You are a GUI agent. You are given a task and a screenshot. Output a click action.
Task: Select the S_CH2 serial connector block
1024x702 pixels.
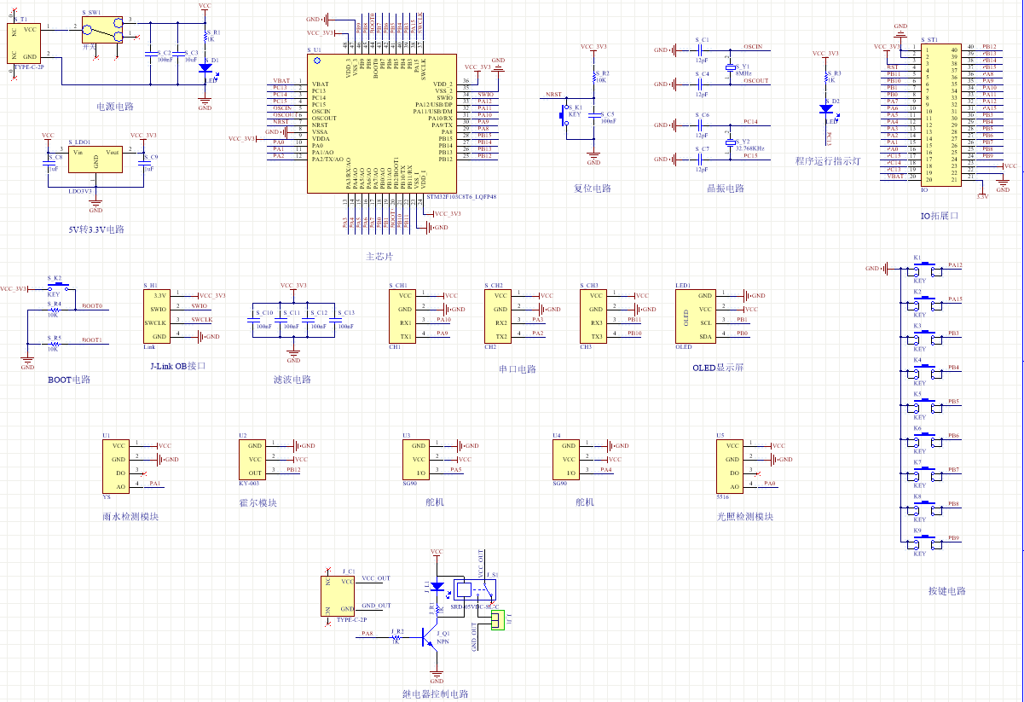tap(500, 316)
